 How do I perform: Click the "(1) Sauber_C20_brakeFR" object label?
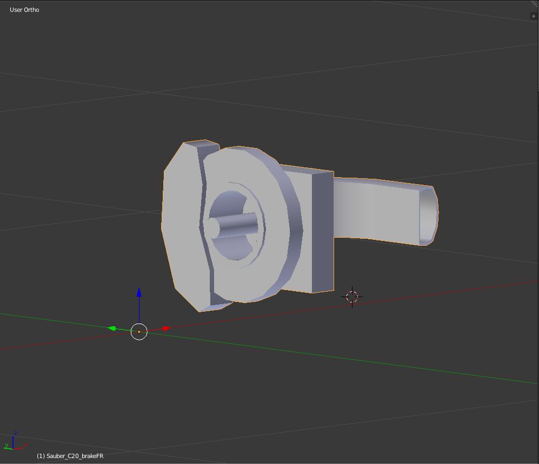point(70,456)
